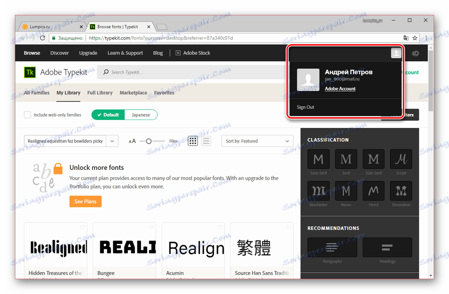The width and height of the screenshot is (449, 294).
Task: Click the browser translate page icon
Action: coord(406,38)
